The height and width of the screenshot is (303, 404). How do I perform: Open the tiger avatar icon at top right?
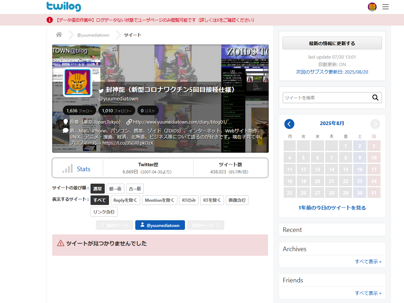click(372, 6)
